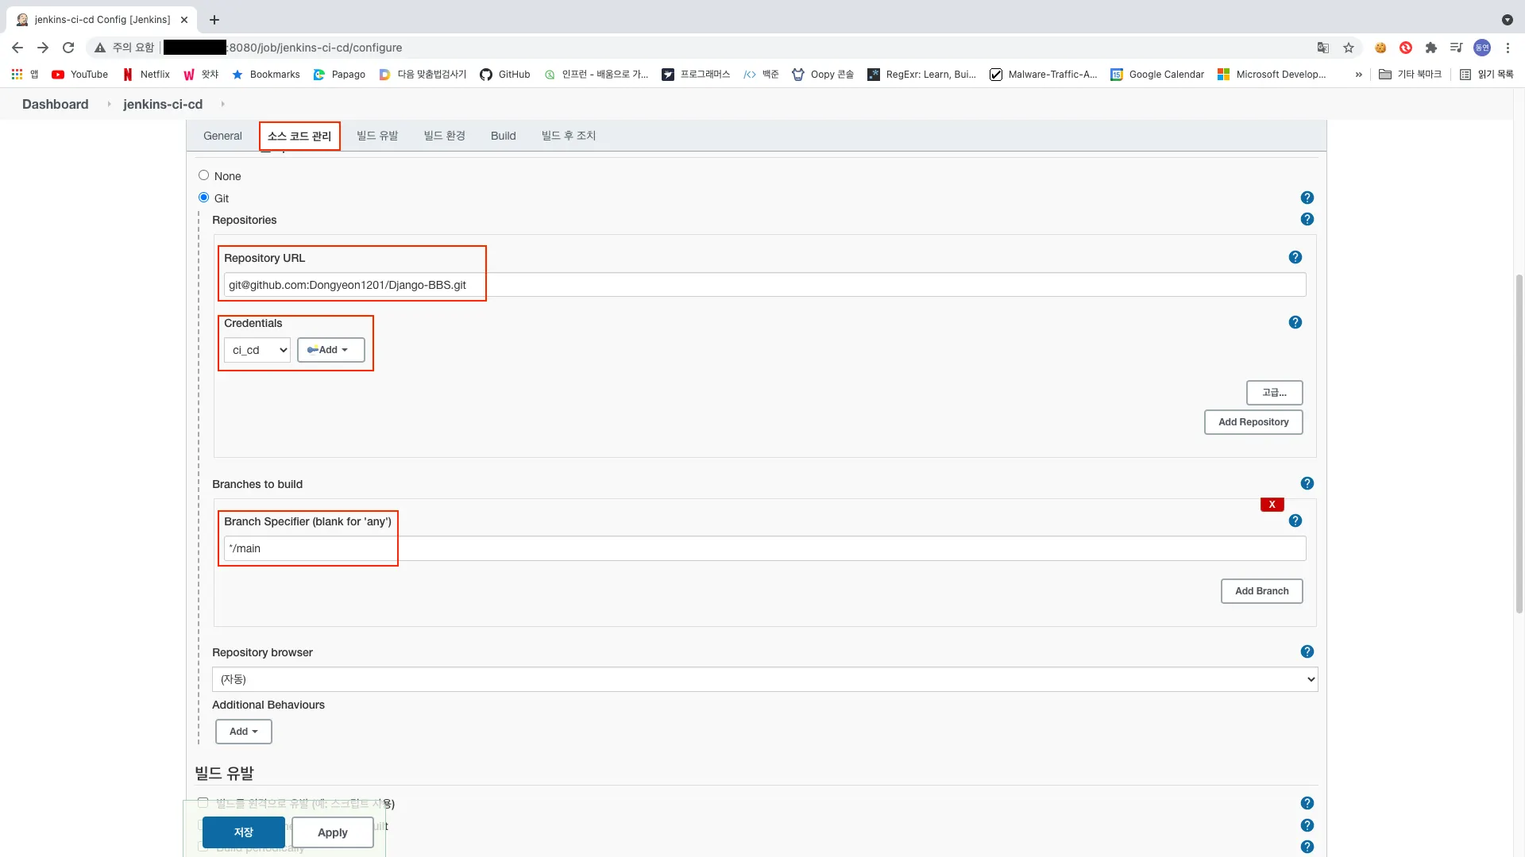Open Repository browser (자동) dropdown
The image size is (1525, 857).
click(764, 679)
